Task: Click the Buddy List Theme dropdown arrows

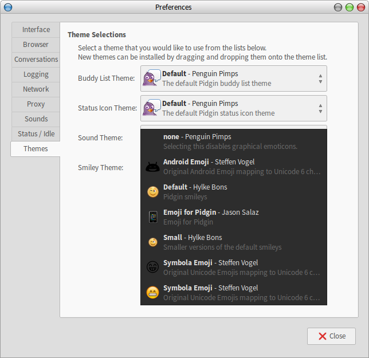Action: click(x=320, y=78)
